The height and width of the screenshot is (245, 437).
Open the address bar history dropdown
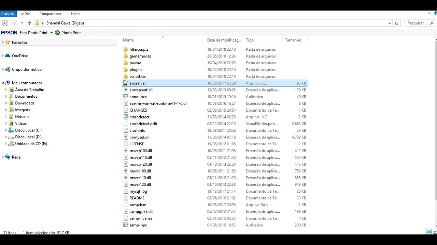390,23
